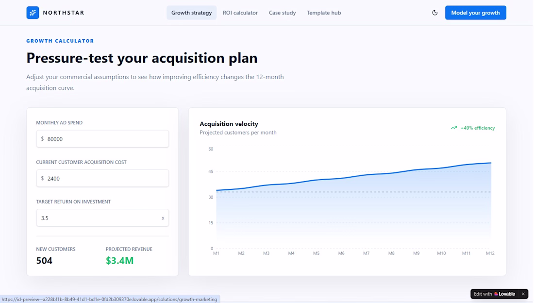Click the M6 label on chart axis
Screen dimensions: 534x303
coord(341,253)
